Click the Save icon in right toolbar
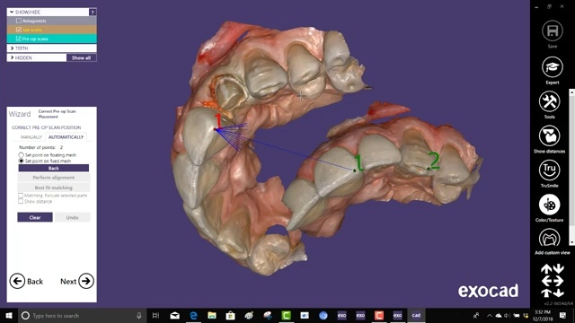Screen dimensions: 575x323 [x=552, y=31]
